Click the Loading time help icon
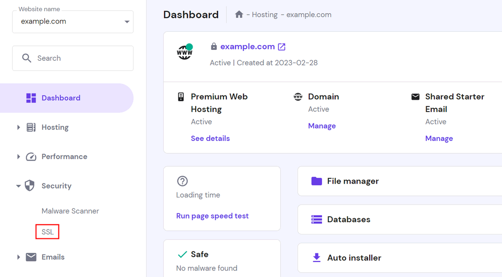Viewport: 502px width, 277px height. click(x=182, y=181)
